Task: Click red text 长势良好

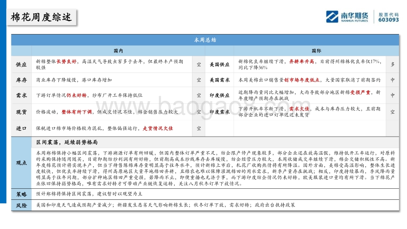Action: [66, 61]
